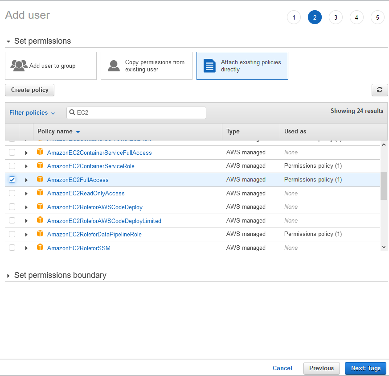This screenshot has height=376, width=389.
Task: Click the Next: Tags button
Action: tap(365, 368)
